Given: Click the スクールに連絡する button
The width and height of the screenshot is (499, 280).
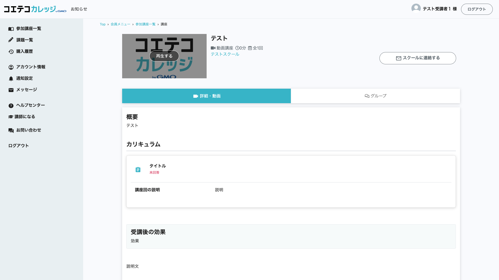Looking at the screenshot, I should (x=417, y=58).
